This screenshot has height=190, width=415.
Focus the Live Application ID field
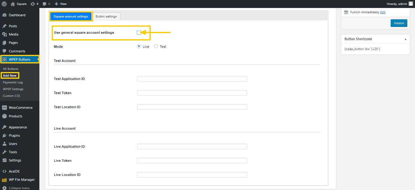click(x=192, y=146)
